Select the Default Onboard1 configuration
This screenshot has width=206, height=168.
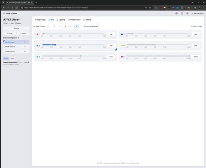click(x=16, y=42)
